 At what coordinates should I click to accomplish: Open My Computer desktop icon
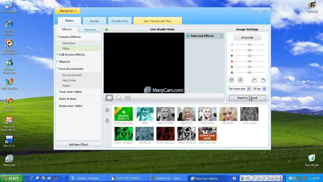9,7
